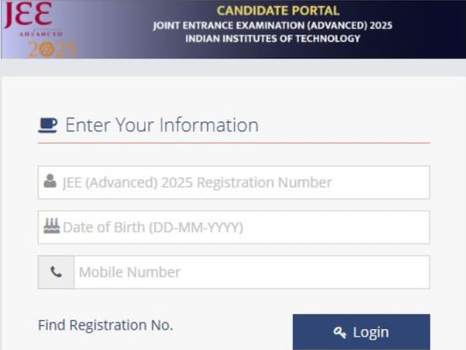Click the grey strip below the banner

[233, 68]
